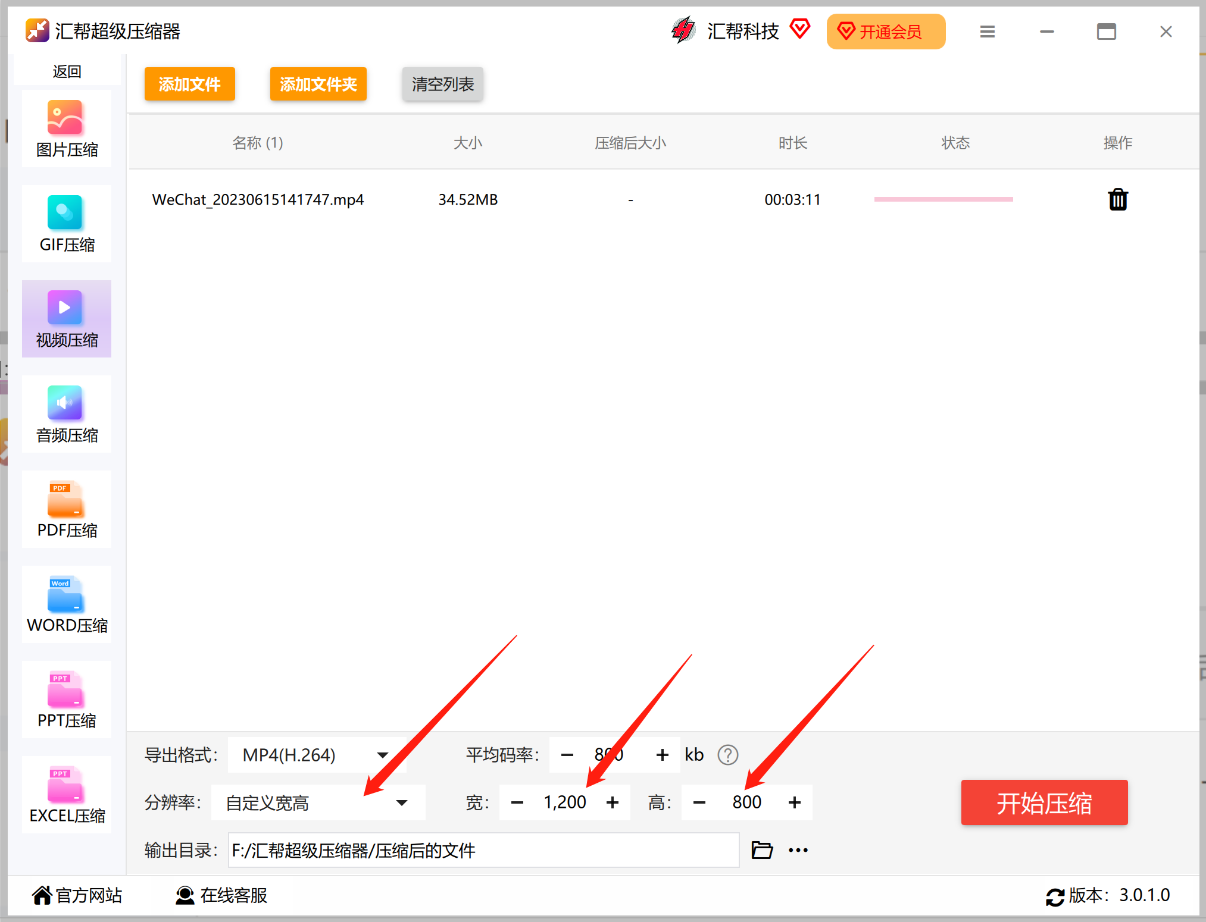Click the 34.52MB size cell
This screenshot has height=922, width=1206.
(468, 199)
